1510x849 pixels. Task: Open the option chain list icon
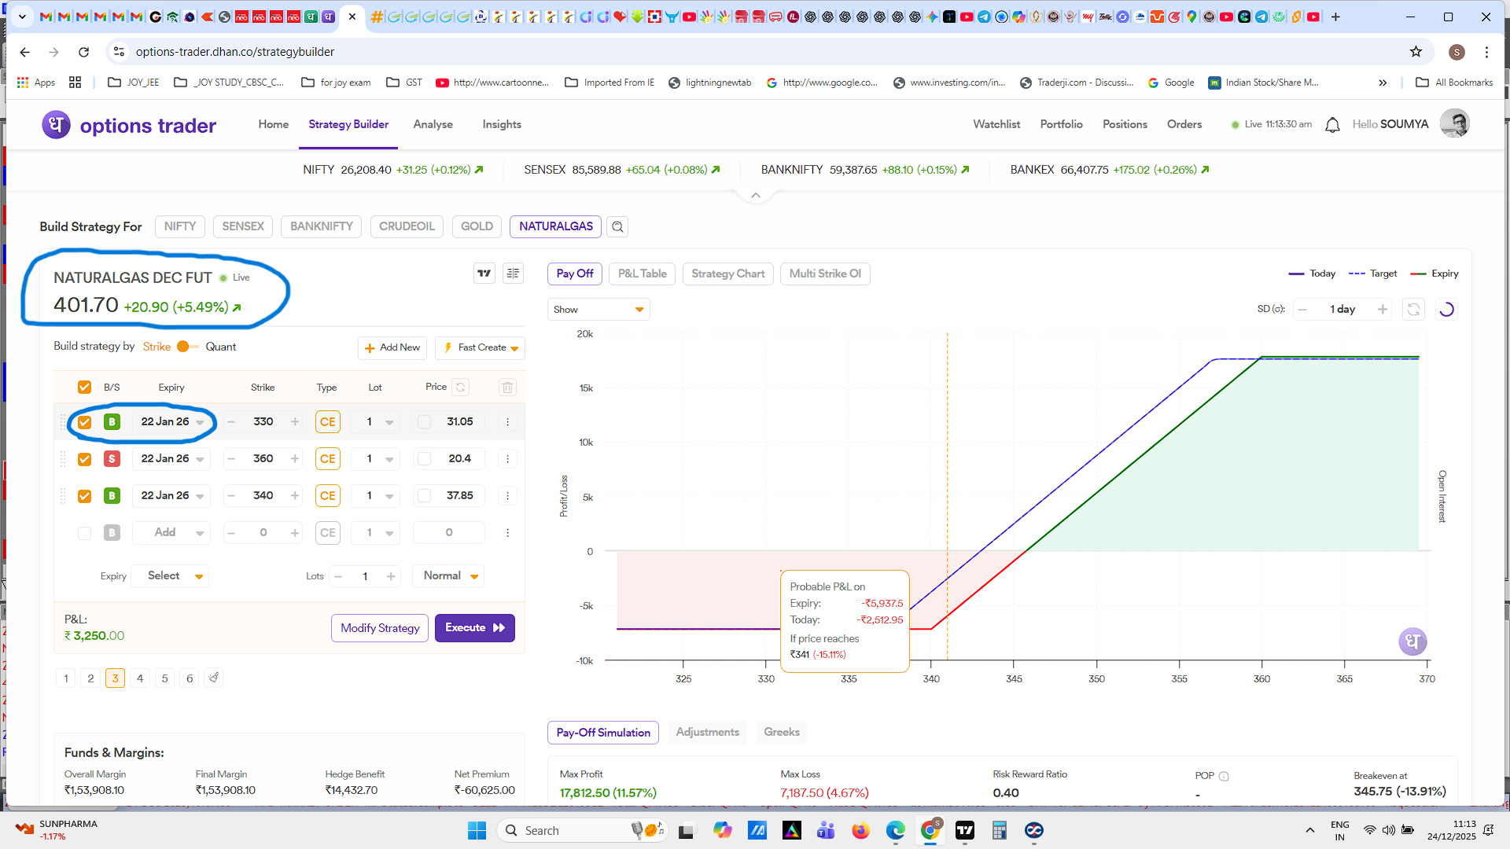click(513, 274)
